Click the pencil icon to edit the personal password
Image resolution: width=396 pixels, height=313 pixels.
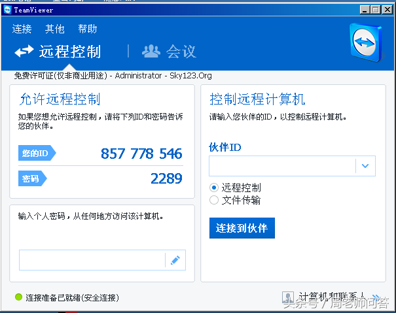[175, 260]
